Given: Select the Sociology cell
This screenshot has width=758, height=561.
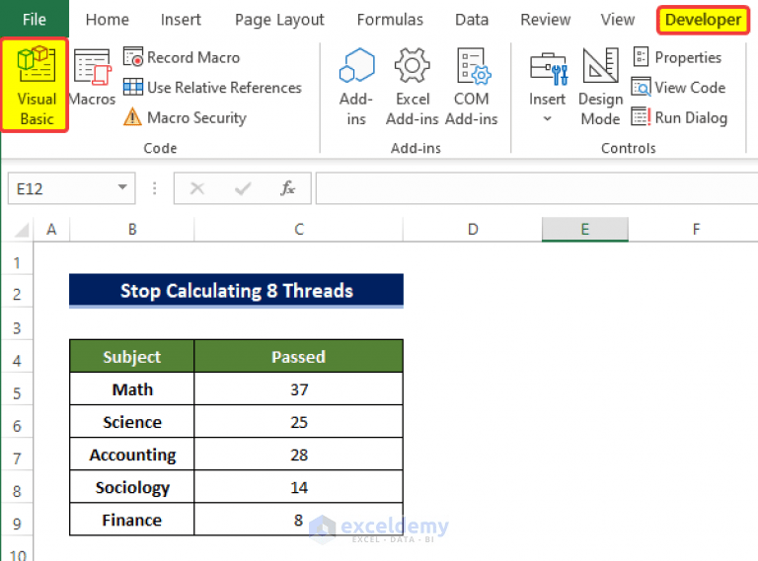Looking at the screenshot, I should coord(132,487).
